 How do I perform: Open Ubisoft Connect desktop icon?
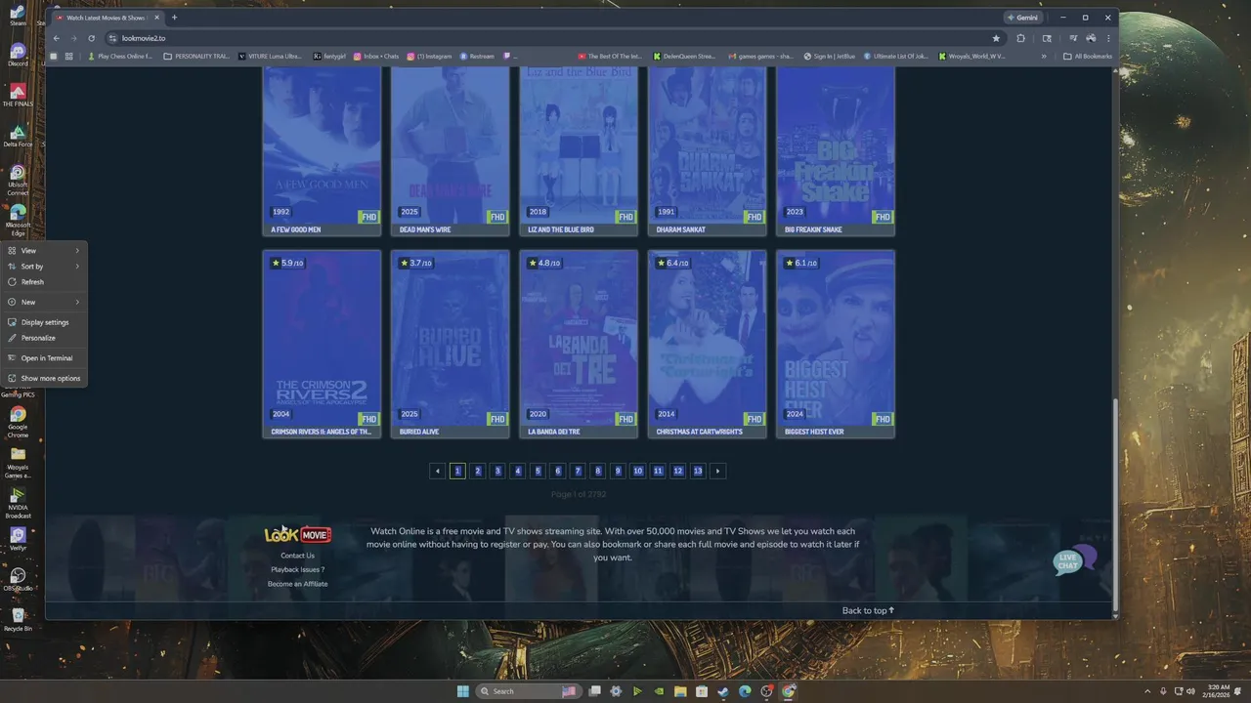coord(18,180)
